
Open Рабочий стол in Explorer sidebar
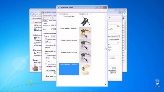(38, 30)
